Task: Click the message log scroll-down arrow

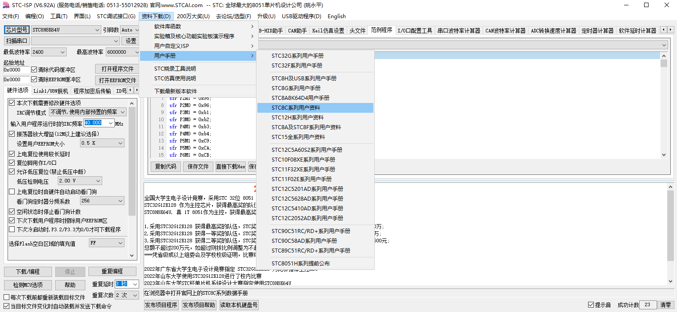Action: pos(671,281)
